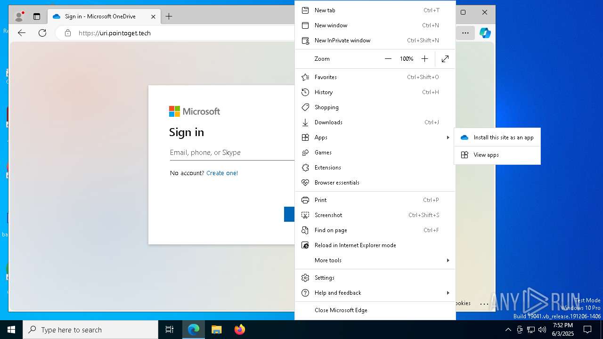Decrease zoom with the minus button
Viewport: 603px width, 339px height.
388,59
